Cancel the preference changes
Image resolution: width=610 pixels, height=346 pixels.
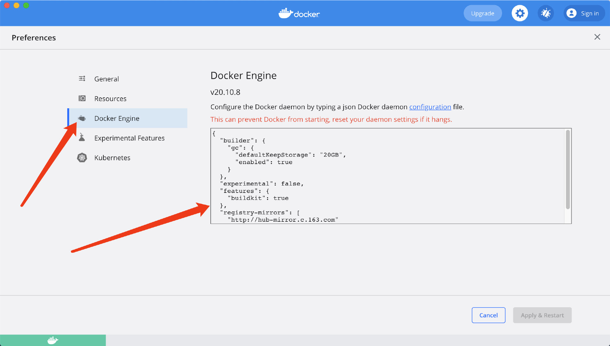point(488,315)
